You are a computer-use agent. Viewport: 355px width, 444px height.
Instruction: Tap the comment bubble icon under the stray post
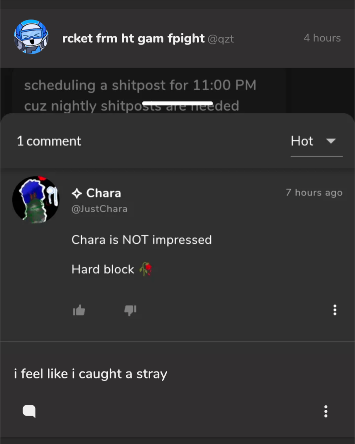point(29,411)
